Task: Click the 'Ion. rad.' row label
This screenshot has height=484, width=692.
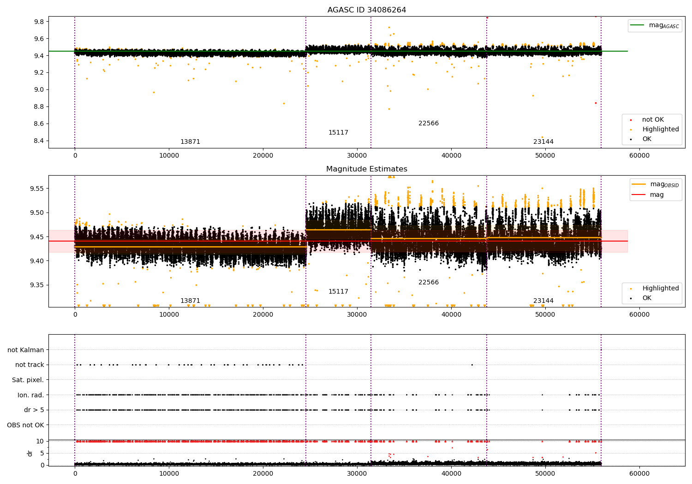Action: coord(31,395)
